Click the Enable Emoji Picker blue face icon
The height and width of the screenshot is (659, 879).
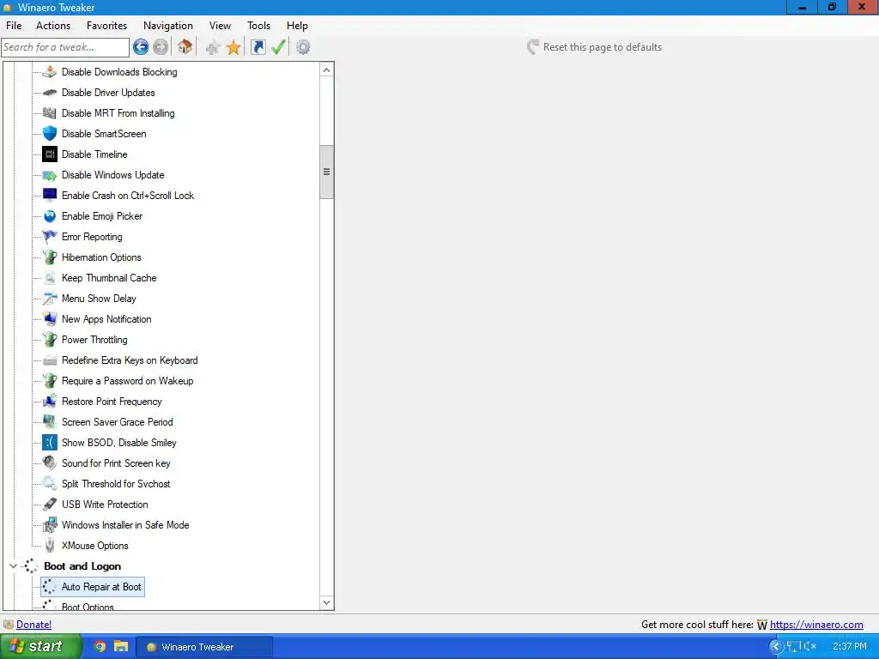coord(49,215)
